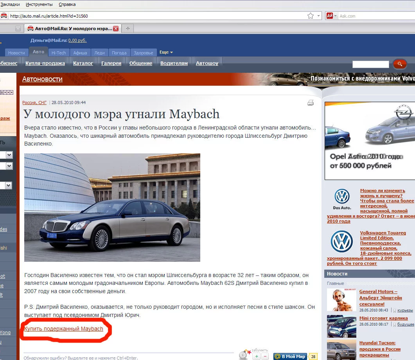Open the Общение section

[x=141, y=63]
